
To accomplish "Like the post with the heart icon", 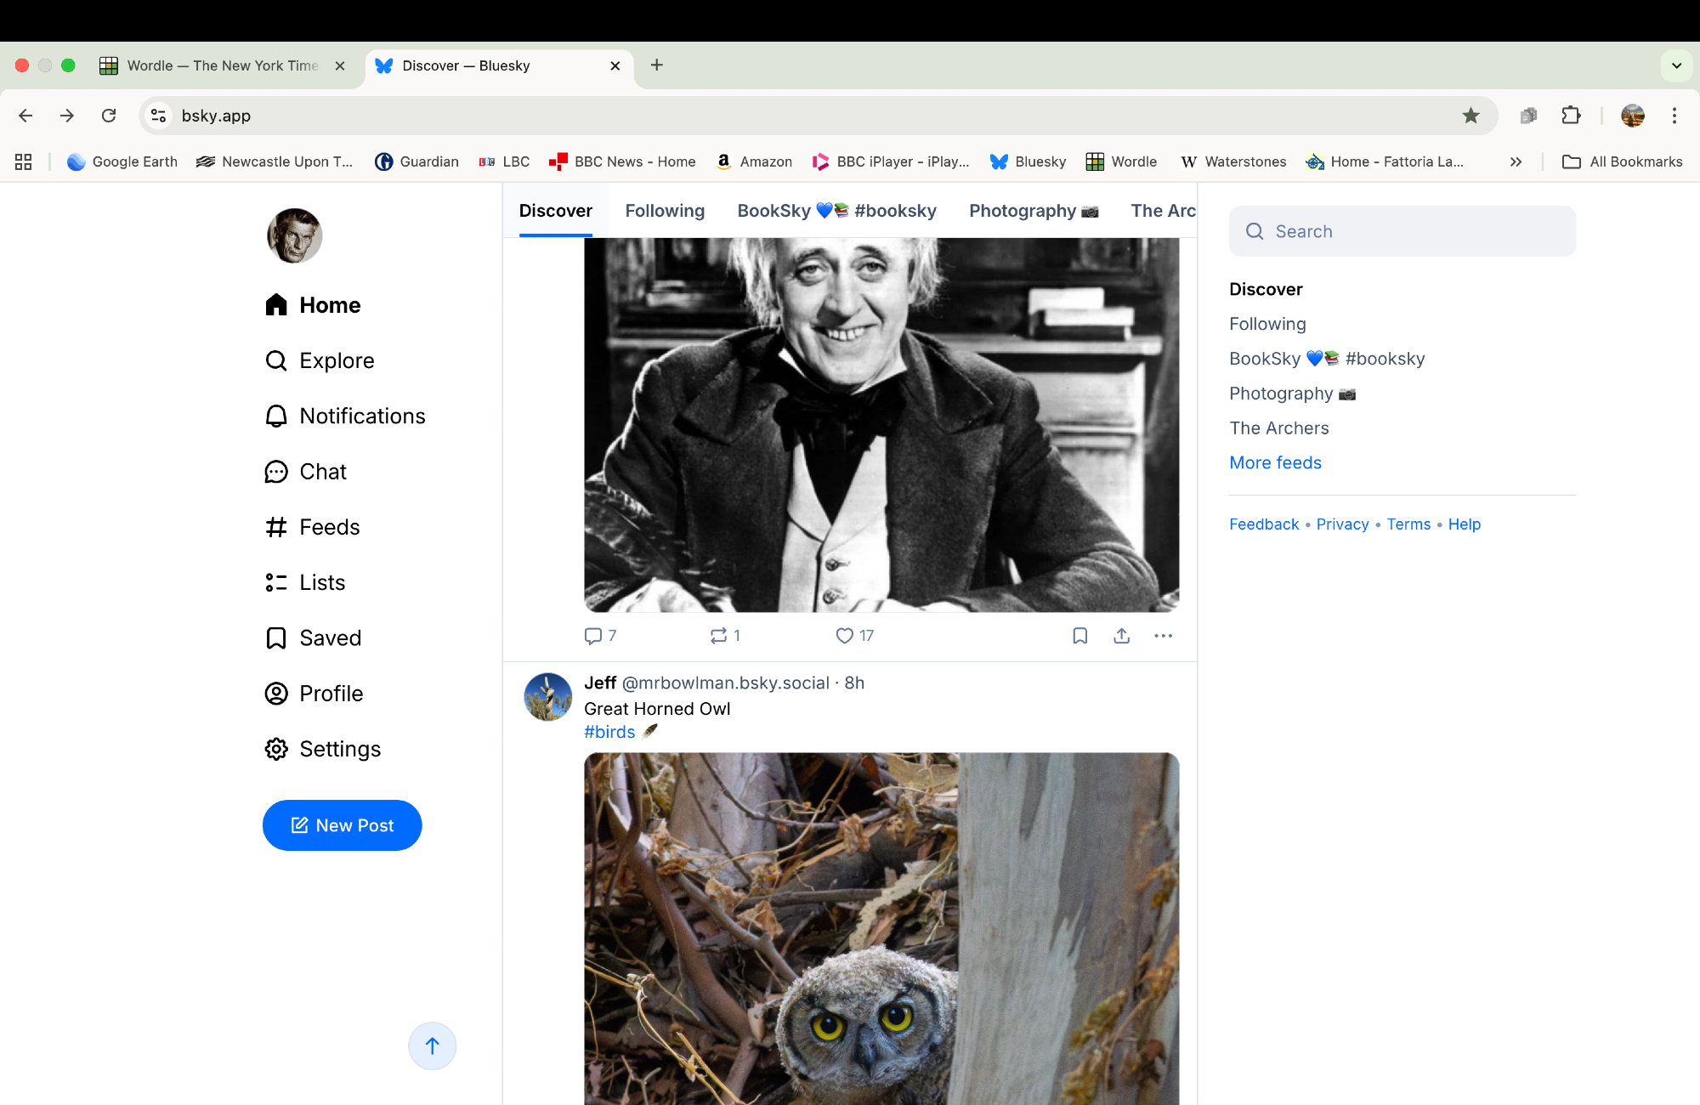I will pyautogui.click(x=844, y=636).
